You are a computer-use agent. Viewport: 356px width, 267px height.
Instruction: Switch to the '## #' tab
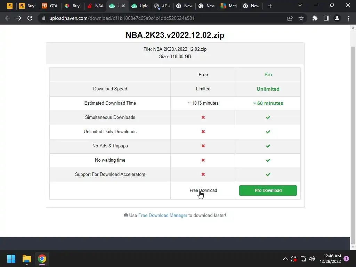pyautogui.click(x=162, y=6)
